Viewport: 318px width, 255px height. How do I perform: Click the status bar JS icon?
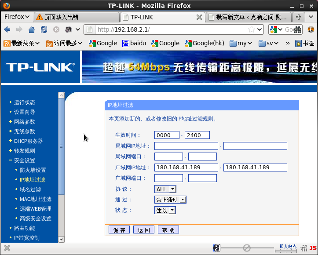coord(313,248)
